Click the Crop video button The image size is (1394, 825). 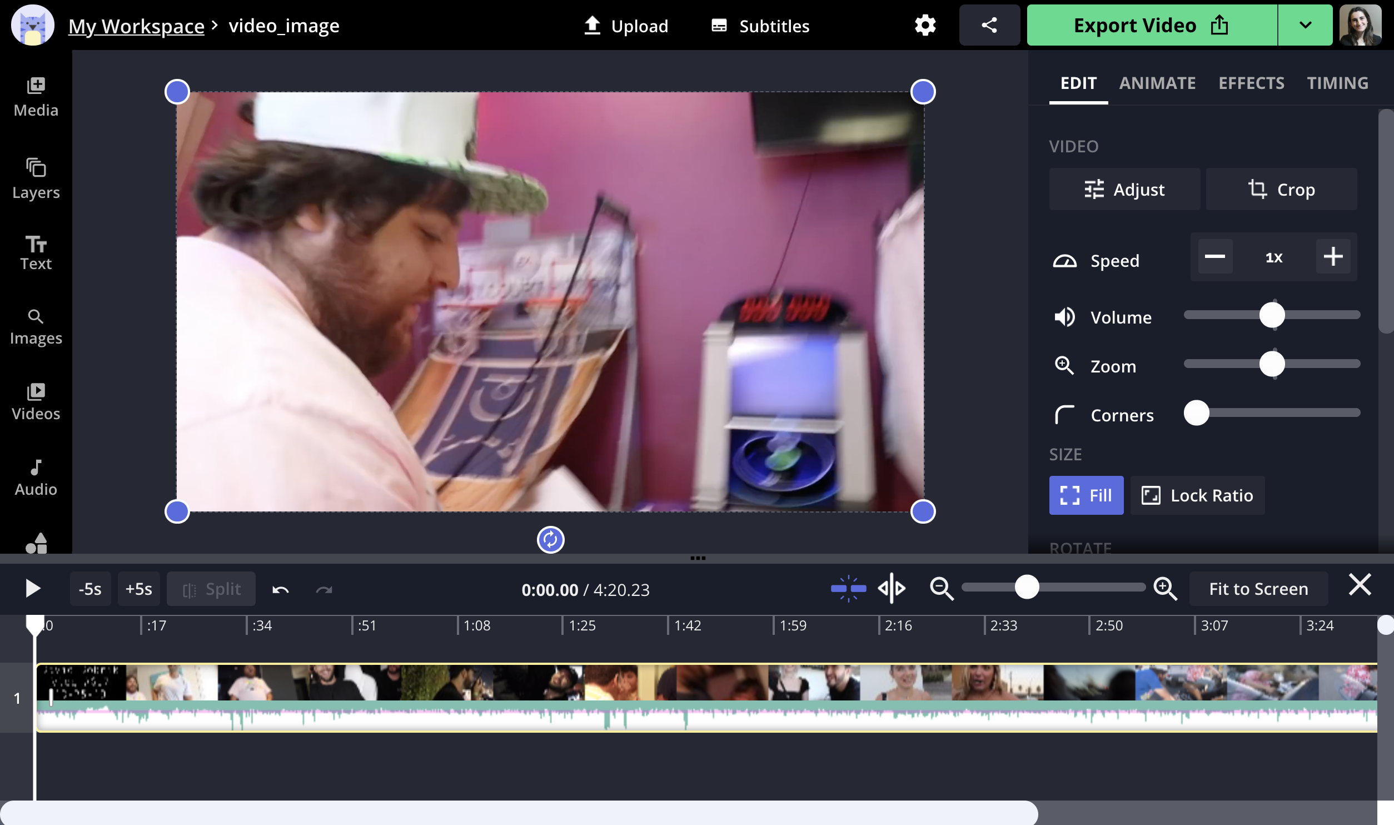click(x=1281, y=190)
